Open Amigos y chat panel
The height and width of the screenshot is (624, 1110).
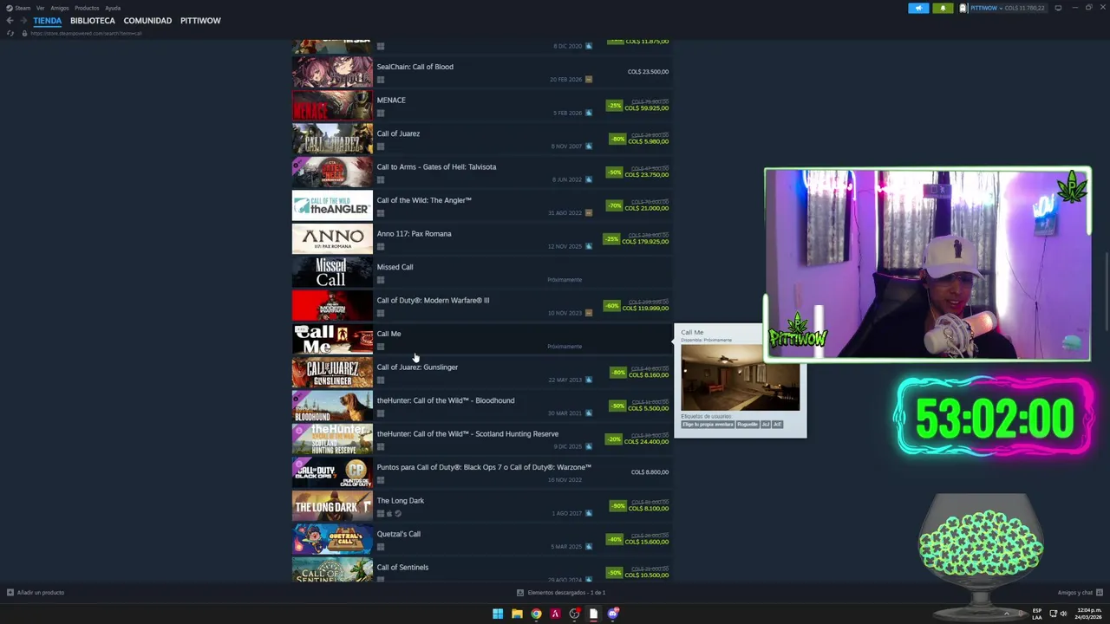point(1080,593)
